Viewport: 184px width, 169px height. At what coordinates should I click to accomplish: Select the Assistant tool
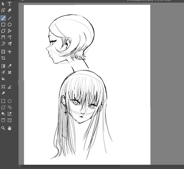coord(3,87)
